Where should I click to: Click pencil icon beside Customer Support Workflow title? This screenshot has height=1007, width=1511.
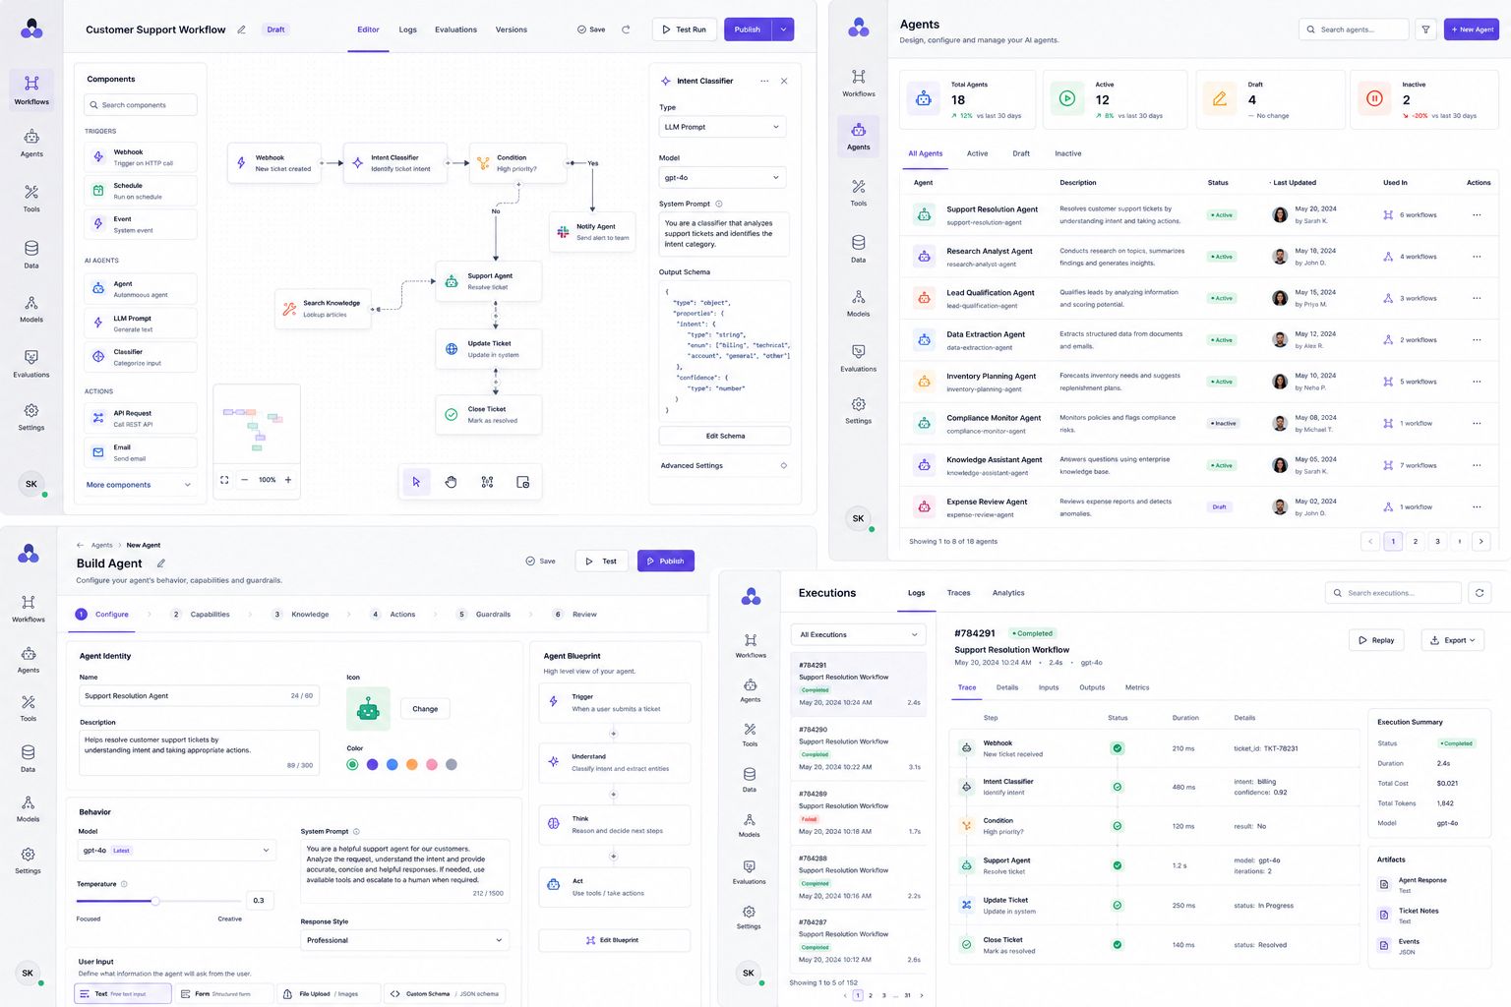[242, 30]
